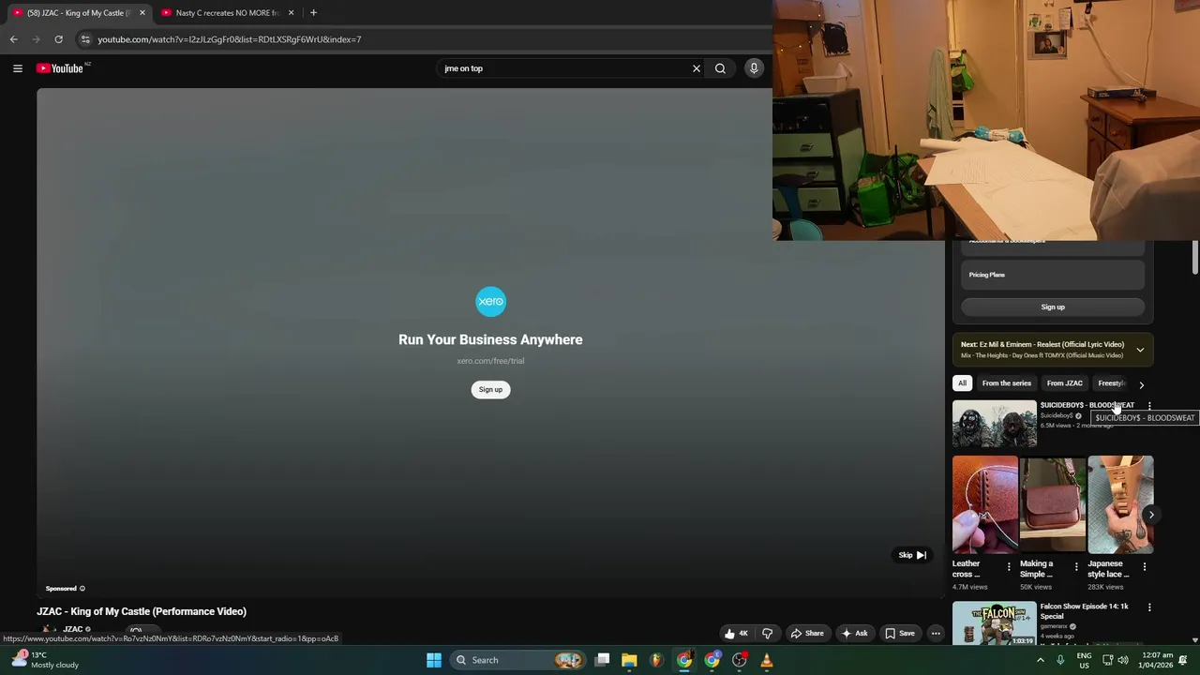
Task: Select the All filter chip
Action: [x=962, y=383]
